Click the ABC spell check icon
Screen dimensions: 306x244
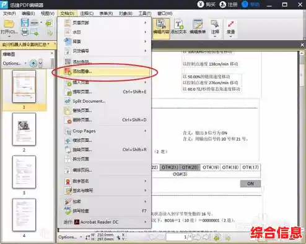pos(68,211)
